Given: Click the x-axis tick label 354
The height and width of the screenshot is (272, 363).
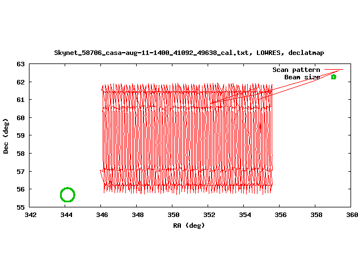Looking at the screenshot, I should pyautogui.click(x=245, y=215).
